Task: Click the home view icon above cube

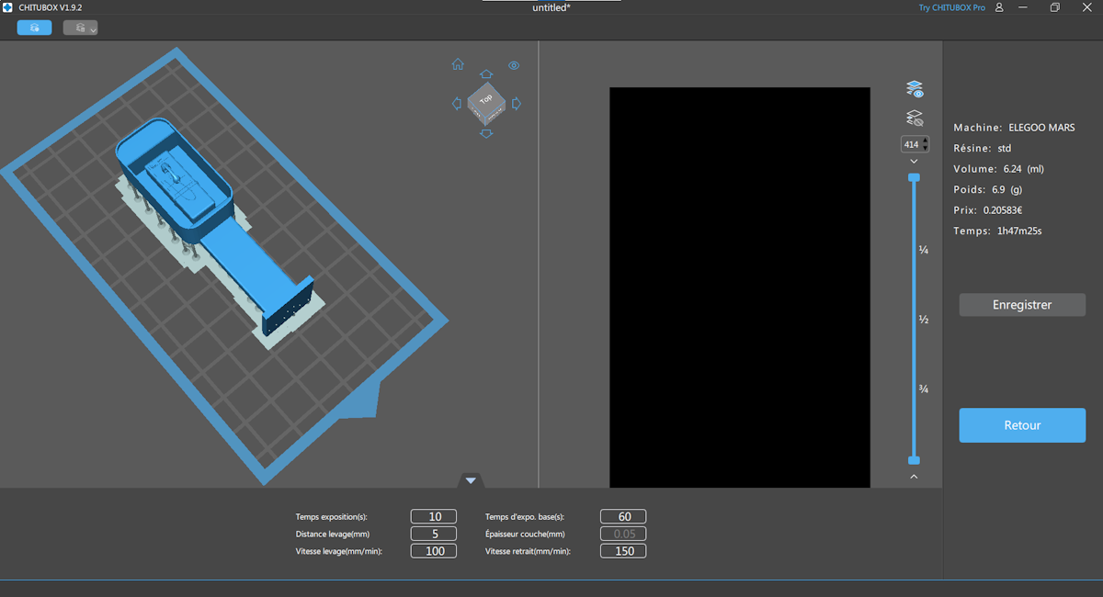Action: [458, 64]
